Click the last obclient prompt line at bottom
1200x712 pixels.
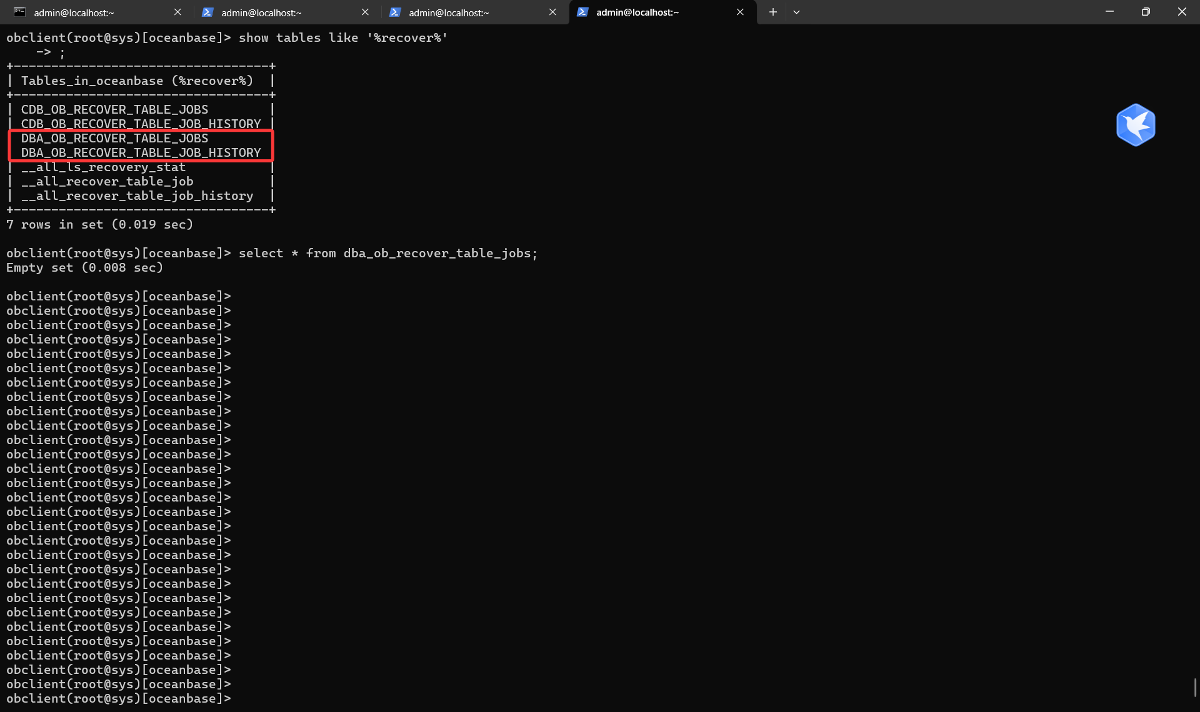tap(119, 699)
